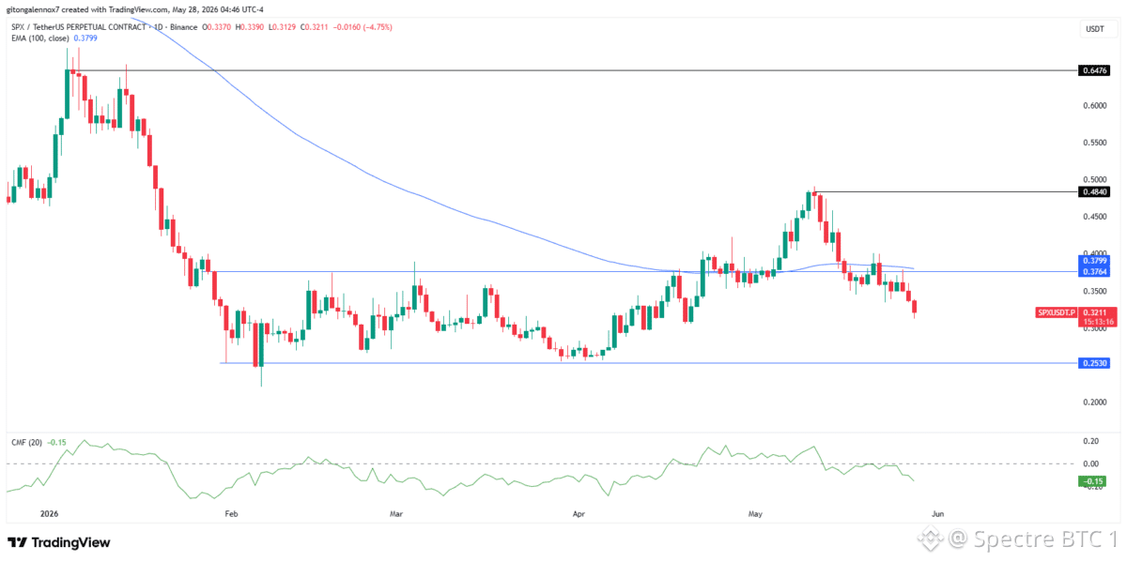Click the Jun label on the time axis
The height and width of the screenshot is (562, 1127).
937,513
